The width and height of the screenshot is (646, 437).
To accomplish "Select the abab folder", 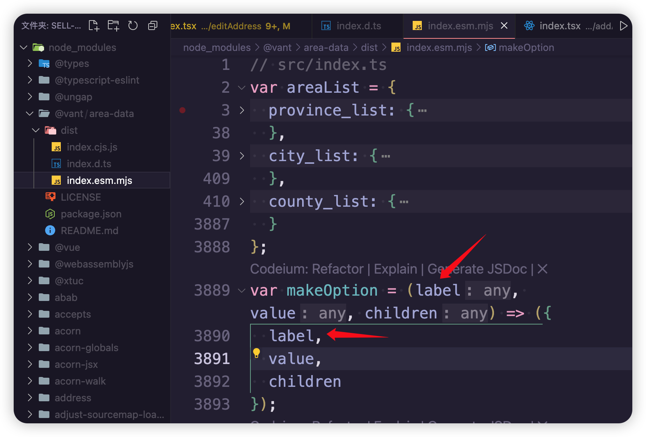I will pos(92,298).
